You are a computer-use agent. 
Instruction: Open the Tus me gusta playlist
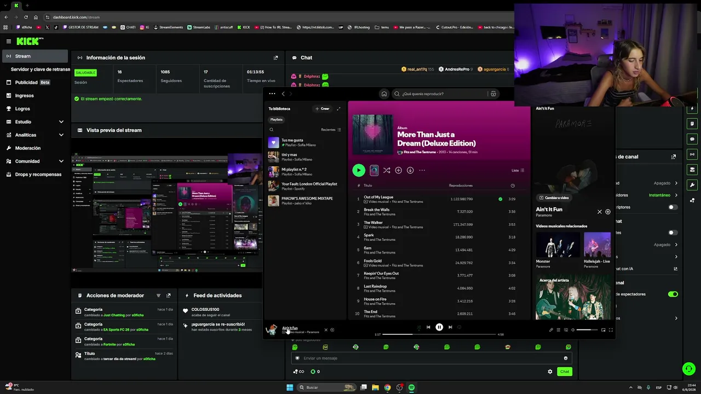pos(306,142)
